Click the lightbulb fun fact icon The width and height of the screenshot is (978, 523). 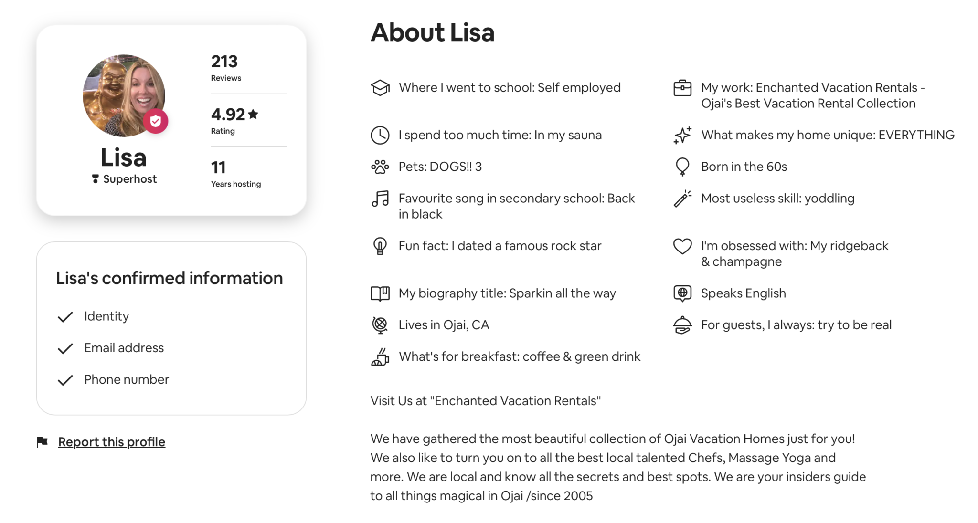[x=380, y=246]
